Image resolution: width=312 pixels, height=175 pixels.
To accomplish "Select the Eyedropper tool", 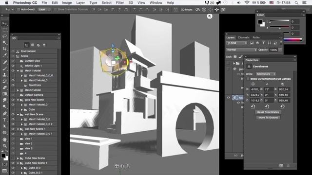I will [x=4, y=55].
